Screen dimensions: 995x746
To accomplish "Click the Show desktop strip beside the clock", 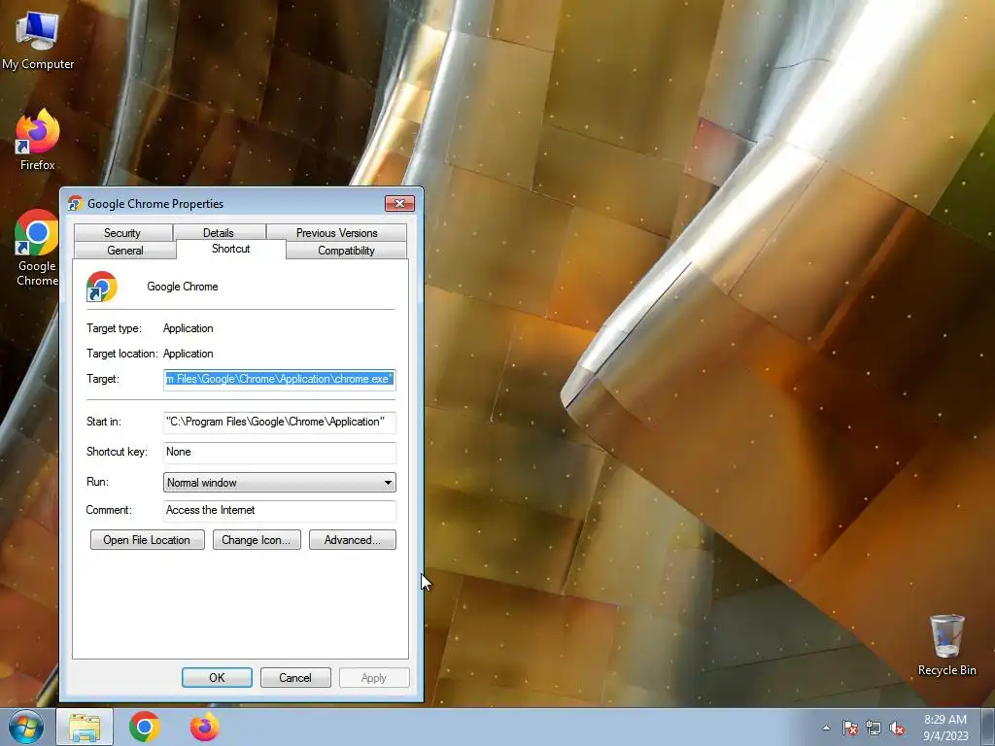I will (x=988, y=728).
